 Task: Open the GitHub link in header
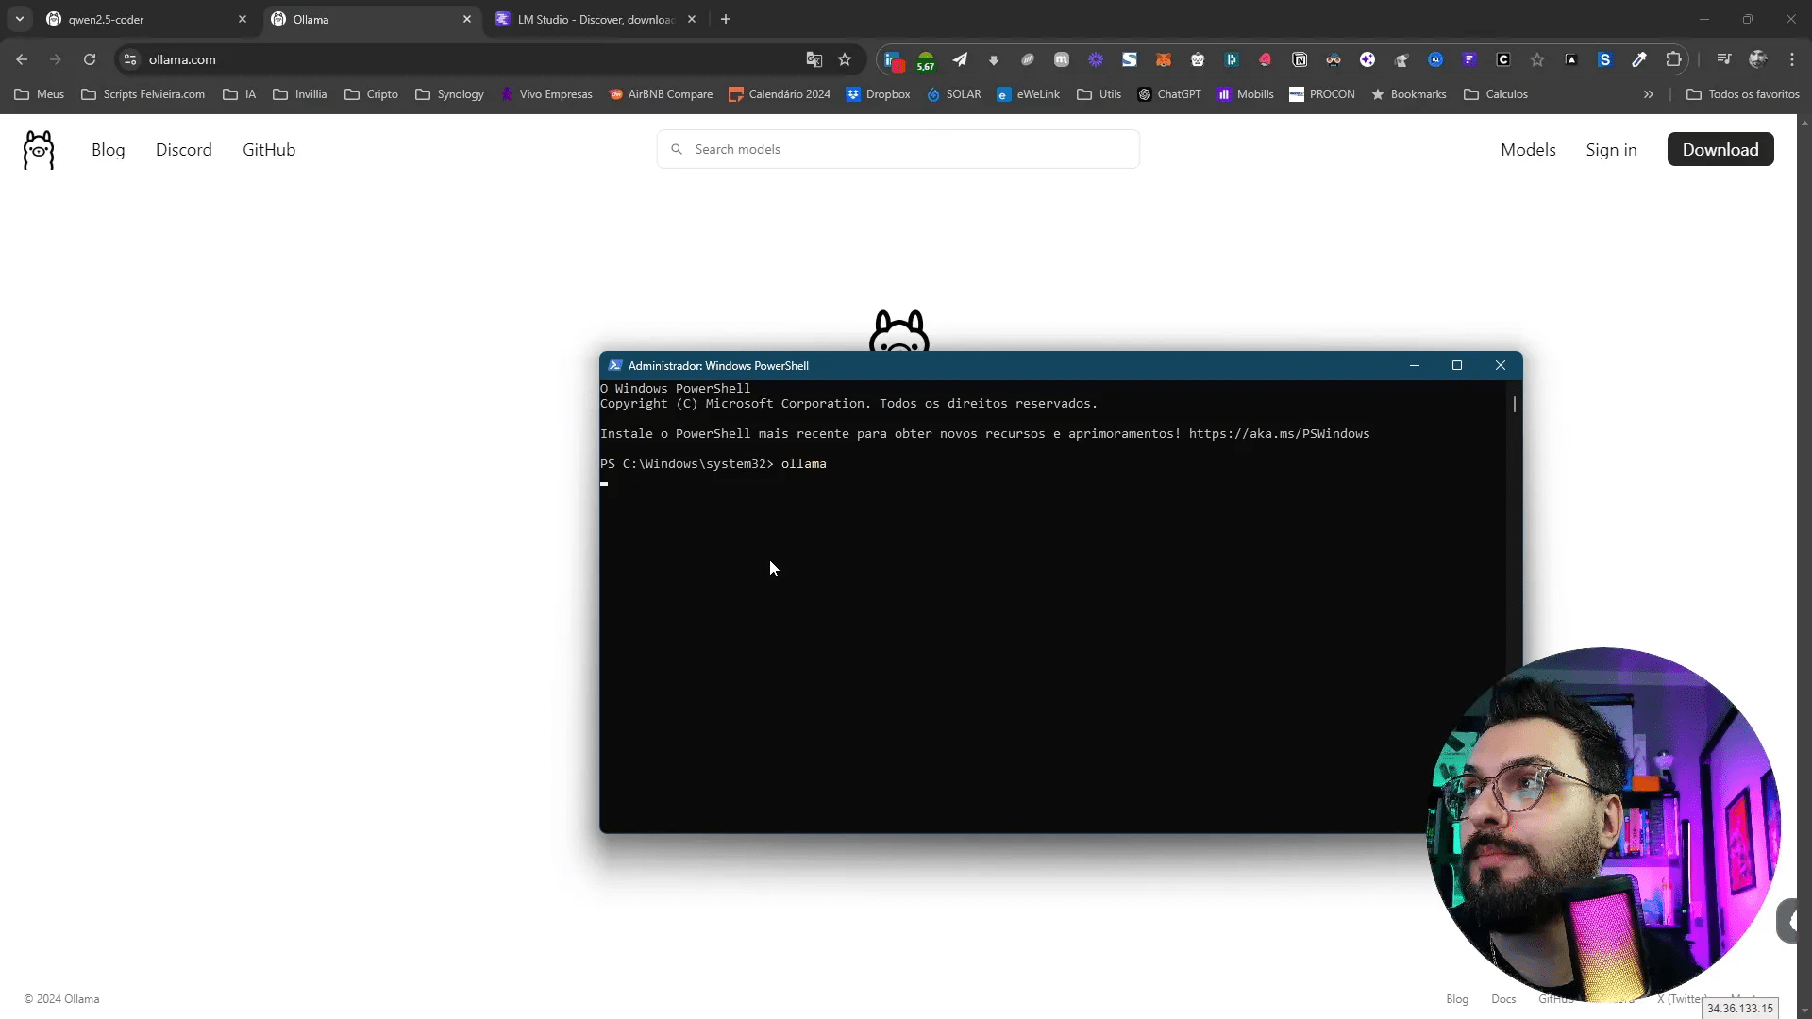click(x=269, y=150)
